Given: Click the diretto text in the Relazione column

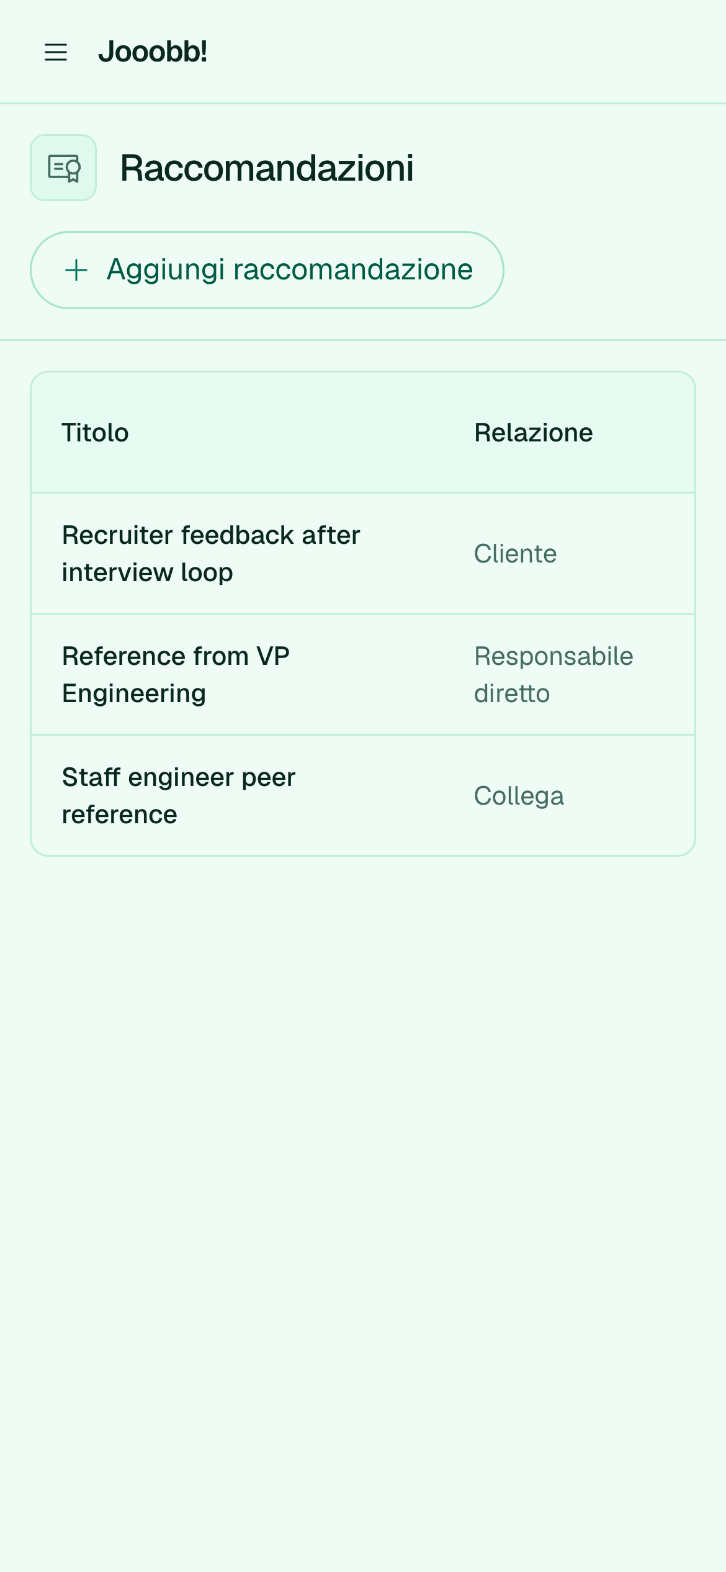Looking at the screenshot, I should [512, 693].
